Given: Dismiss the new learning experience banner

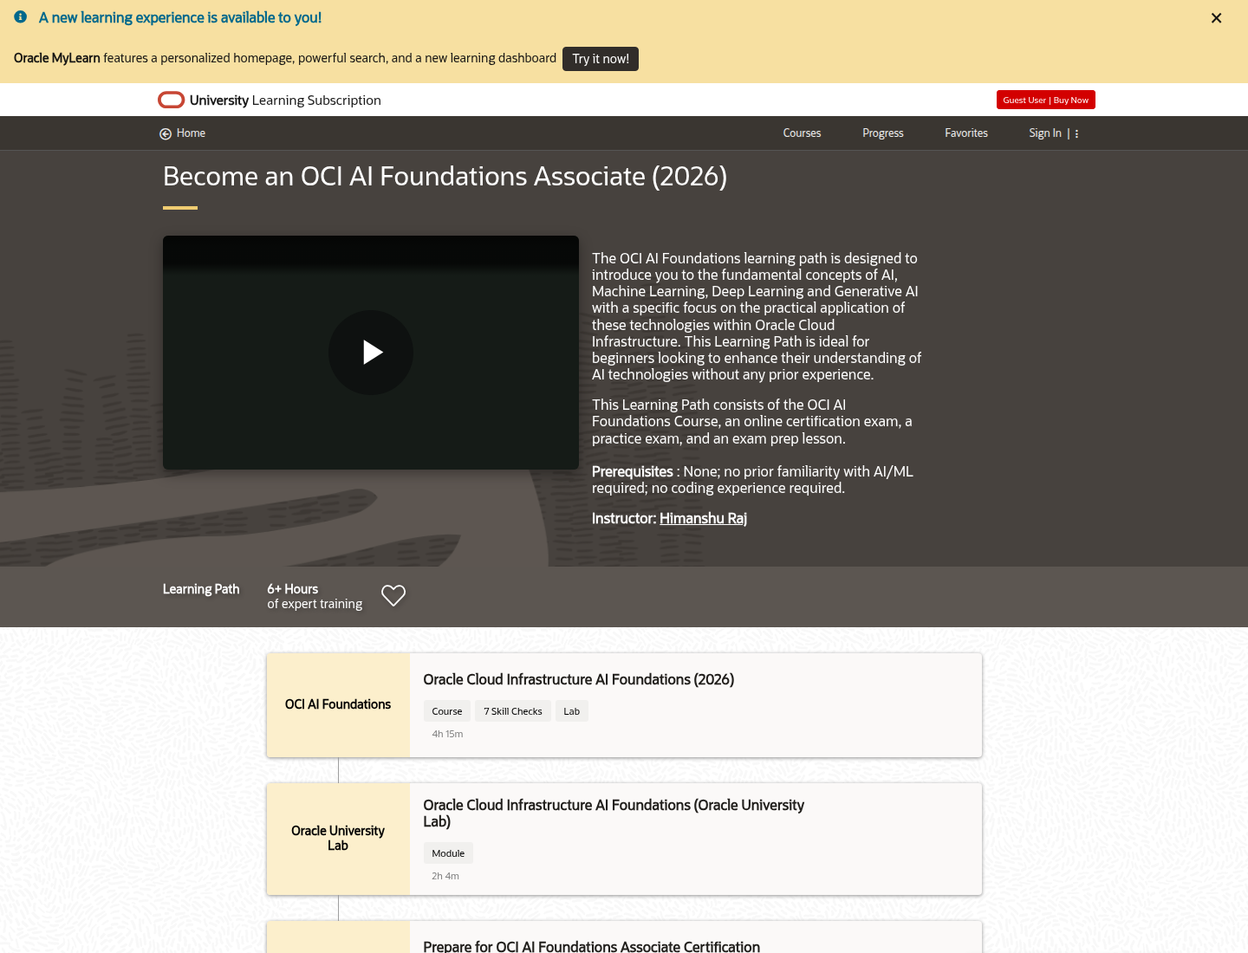Looking at the screenshot, I should 1216,18.
